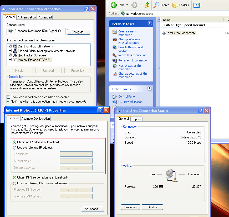This screenshot has width=229, height=217.
Task: Open Search using the magnifier icon
Action: pyautogui.click(x=156, y=5)
